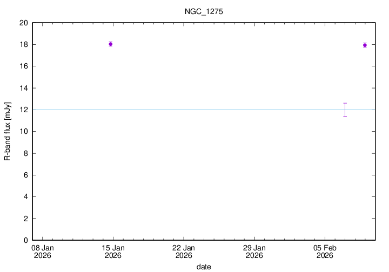389x272 pixels.
Task: Click the y-axis tick label 20
Action: click(23, 23)
